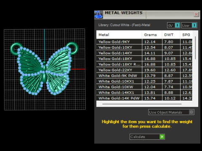Click the 9.07 DWT cell

[x=171, y=53]
